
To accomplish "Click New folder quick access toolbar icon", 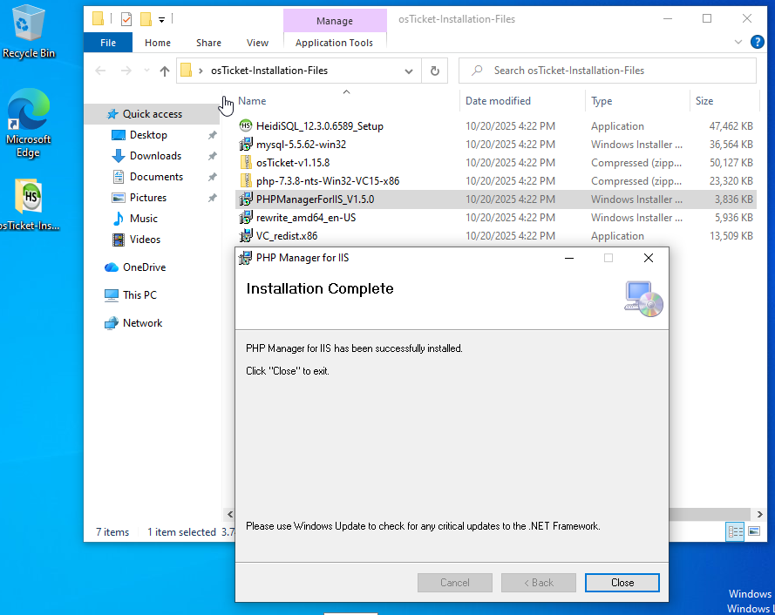I will click(x=146, y=19).
